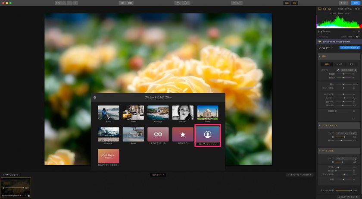Screen dimensions: 362x199
Task: Click the info circle icon at the panel top
Action: (x=329, y=9)
